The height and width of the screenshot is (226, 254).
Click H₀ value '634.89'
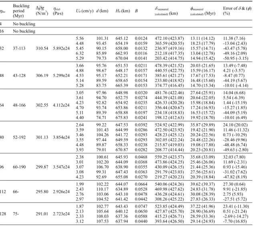[122, 189]
